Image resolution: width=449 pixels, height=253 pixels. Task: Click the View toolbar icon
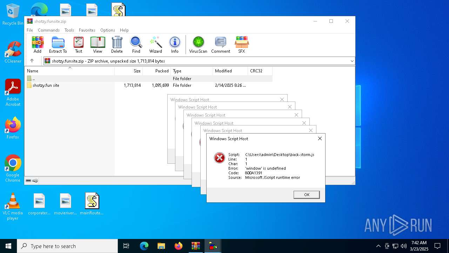click(x=98, y=45)
